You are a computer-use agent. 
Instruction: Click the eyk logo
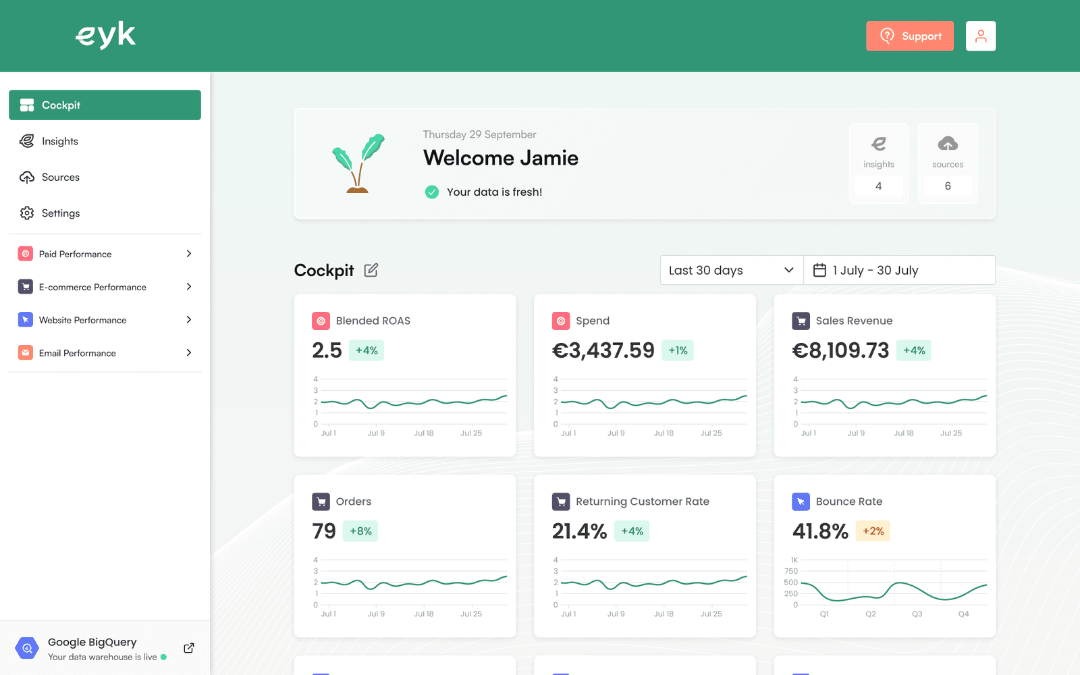(105, 35)
